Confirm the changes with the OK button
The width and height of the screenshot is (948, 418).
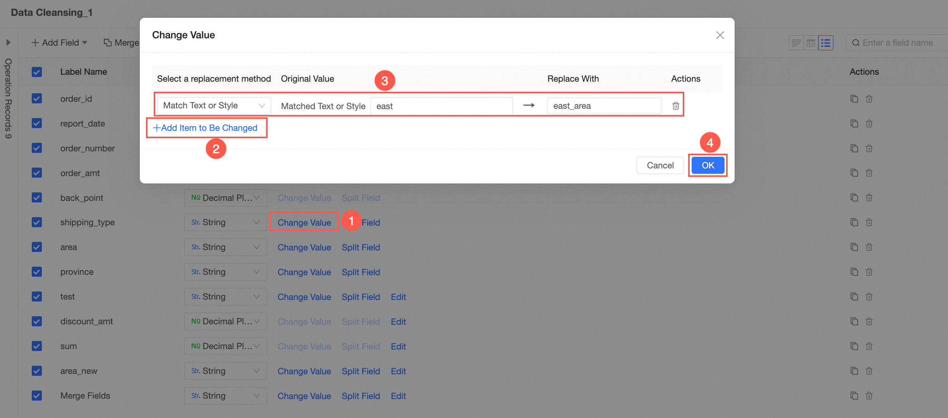pyautogui.click(x=708, y=165)
